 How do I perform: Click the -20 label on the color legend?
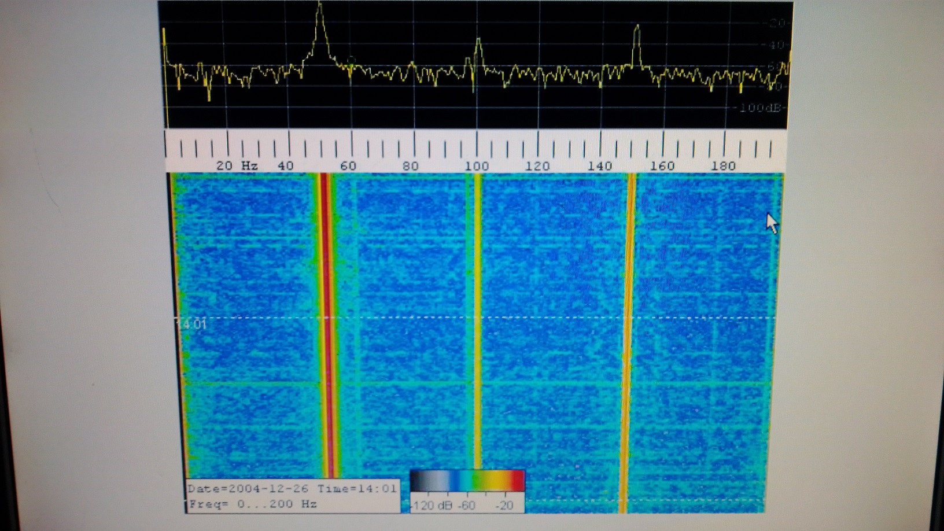coord(504,505)
